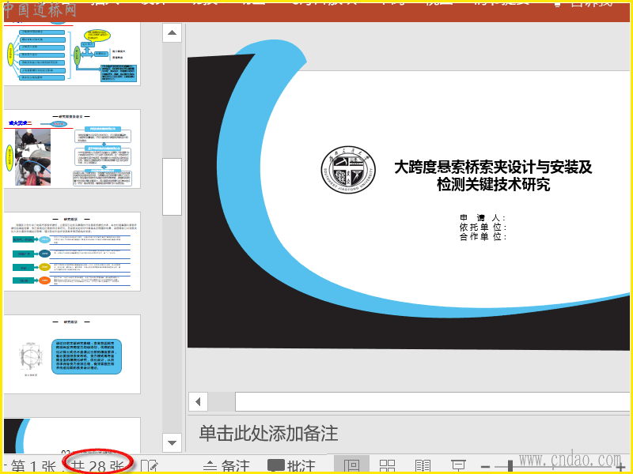Image resolution: width=633 pixels, height=474 pixels.
Task: Click the zoom in plus button
Action: tap(621, 467)
